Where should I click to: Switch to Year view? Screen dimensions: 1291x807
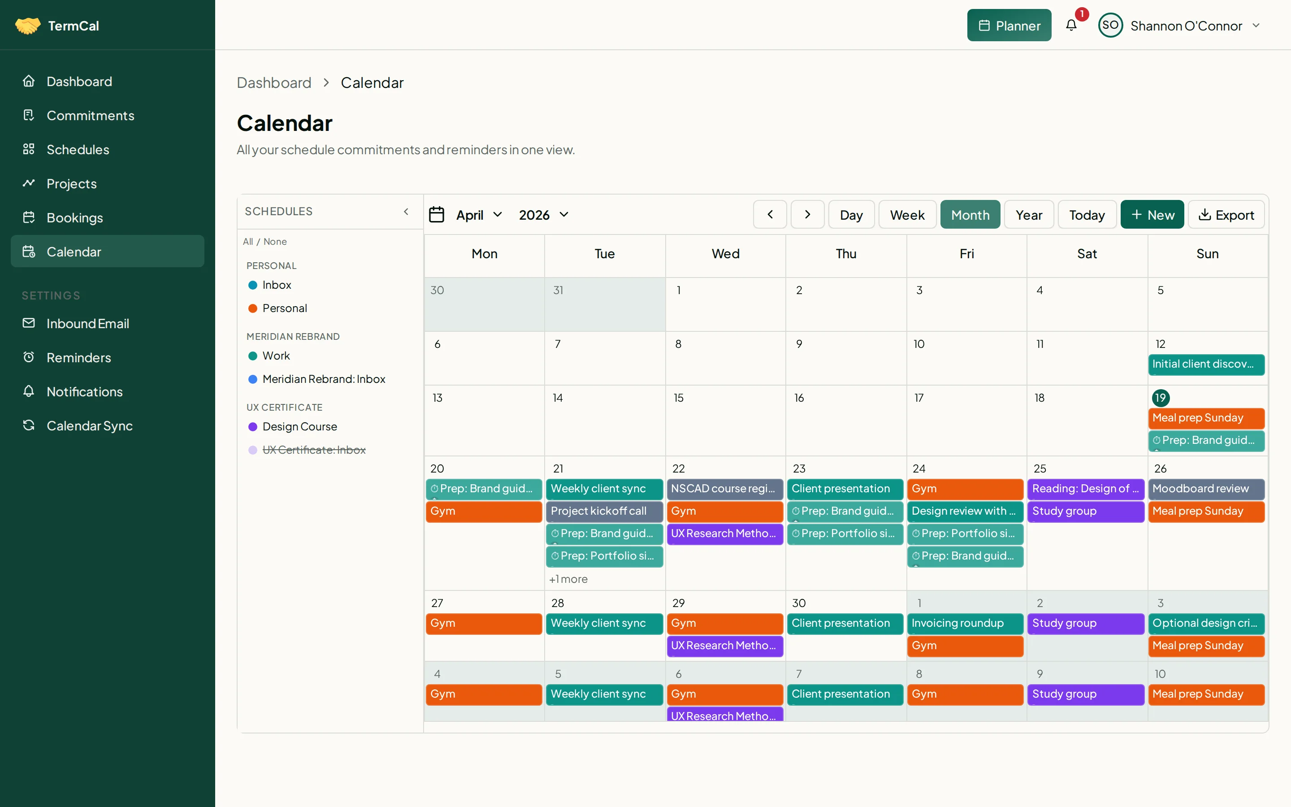pyautogui.click(x=1028, y=214)
